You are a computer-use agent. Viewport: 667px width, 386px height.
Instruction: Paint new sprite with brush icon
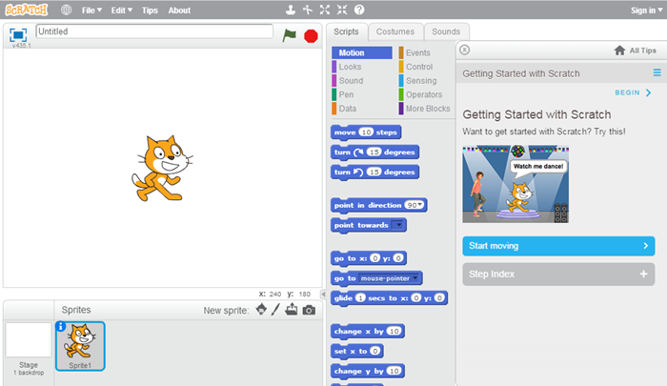(x=275, y=310)
